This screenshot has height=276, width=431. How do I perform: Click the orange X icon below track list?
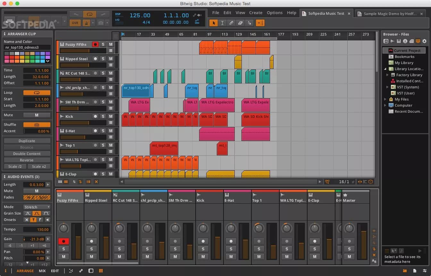(x=96, y=182)
